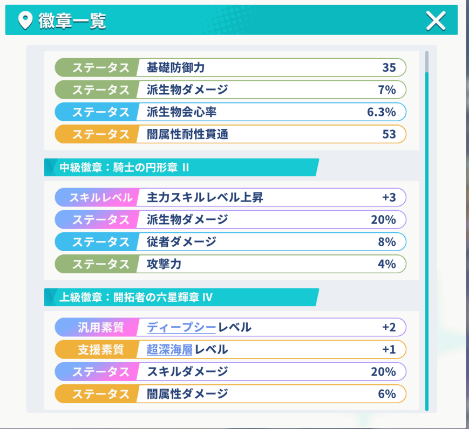Click the 支援素質 category tag

(x=97, y=349)
